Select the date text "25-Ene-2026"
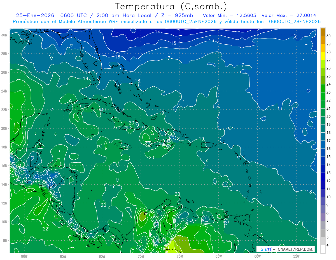Image resolution: width=336 pixels, height=260 pixels. coord(35,15)
